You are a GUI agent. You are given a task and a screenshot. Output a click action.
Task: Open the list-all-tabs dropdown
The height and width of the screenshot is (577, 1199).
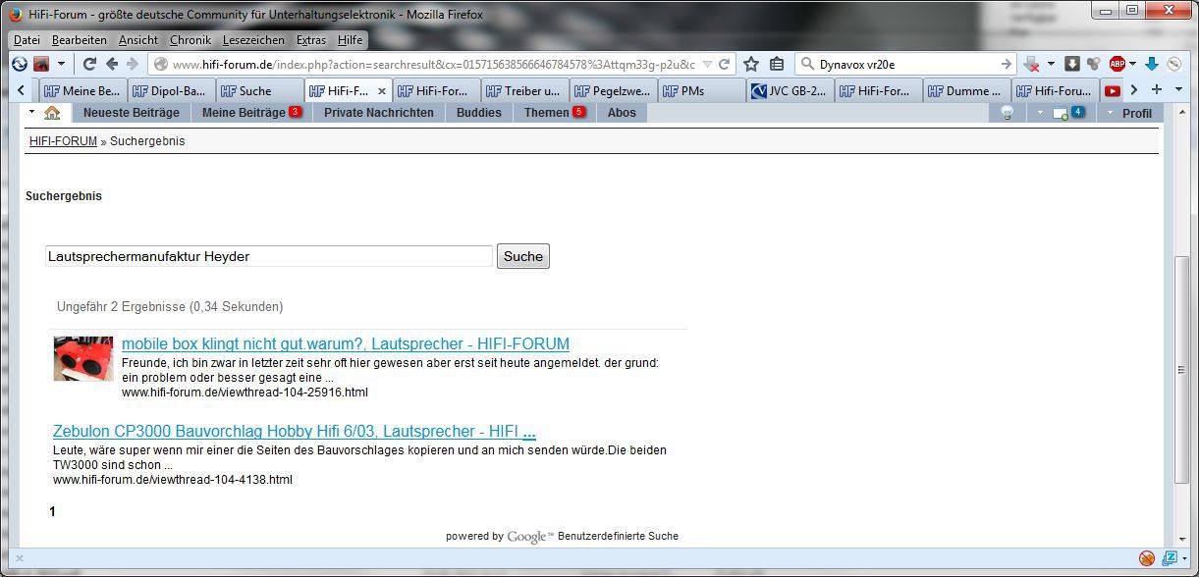[1177, 89]
